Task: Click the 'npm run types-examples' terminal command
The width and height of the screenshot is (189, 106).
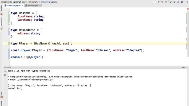Action: coord(35,71)
